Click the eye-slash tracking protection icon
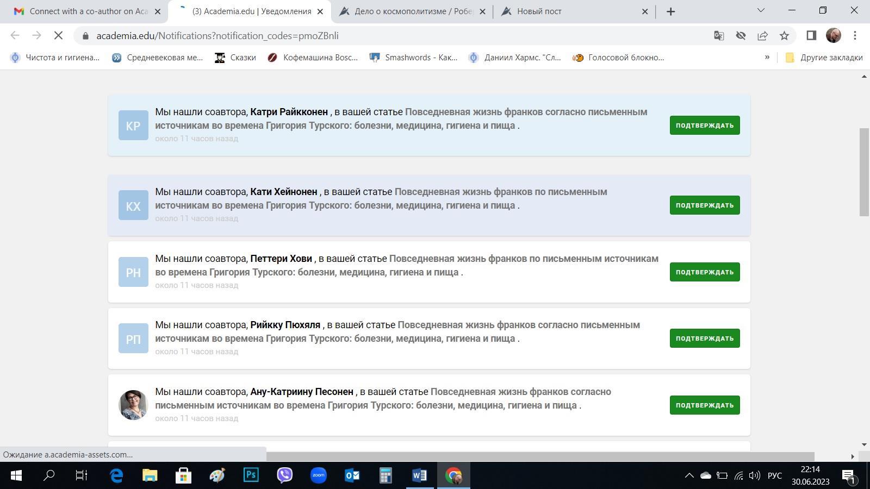Viewport: 870px width, 489px height. point(741,36)
